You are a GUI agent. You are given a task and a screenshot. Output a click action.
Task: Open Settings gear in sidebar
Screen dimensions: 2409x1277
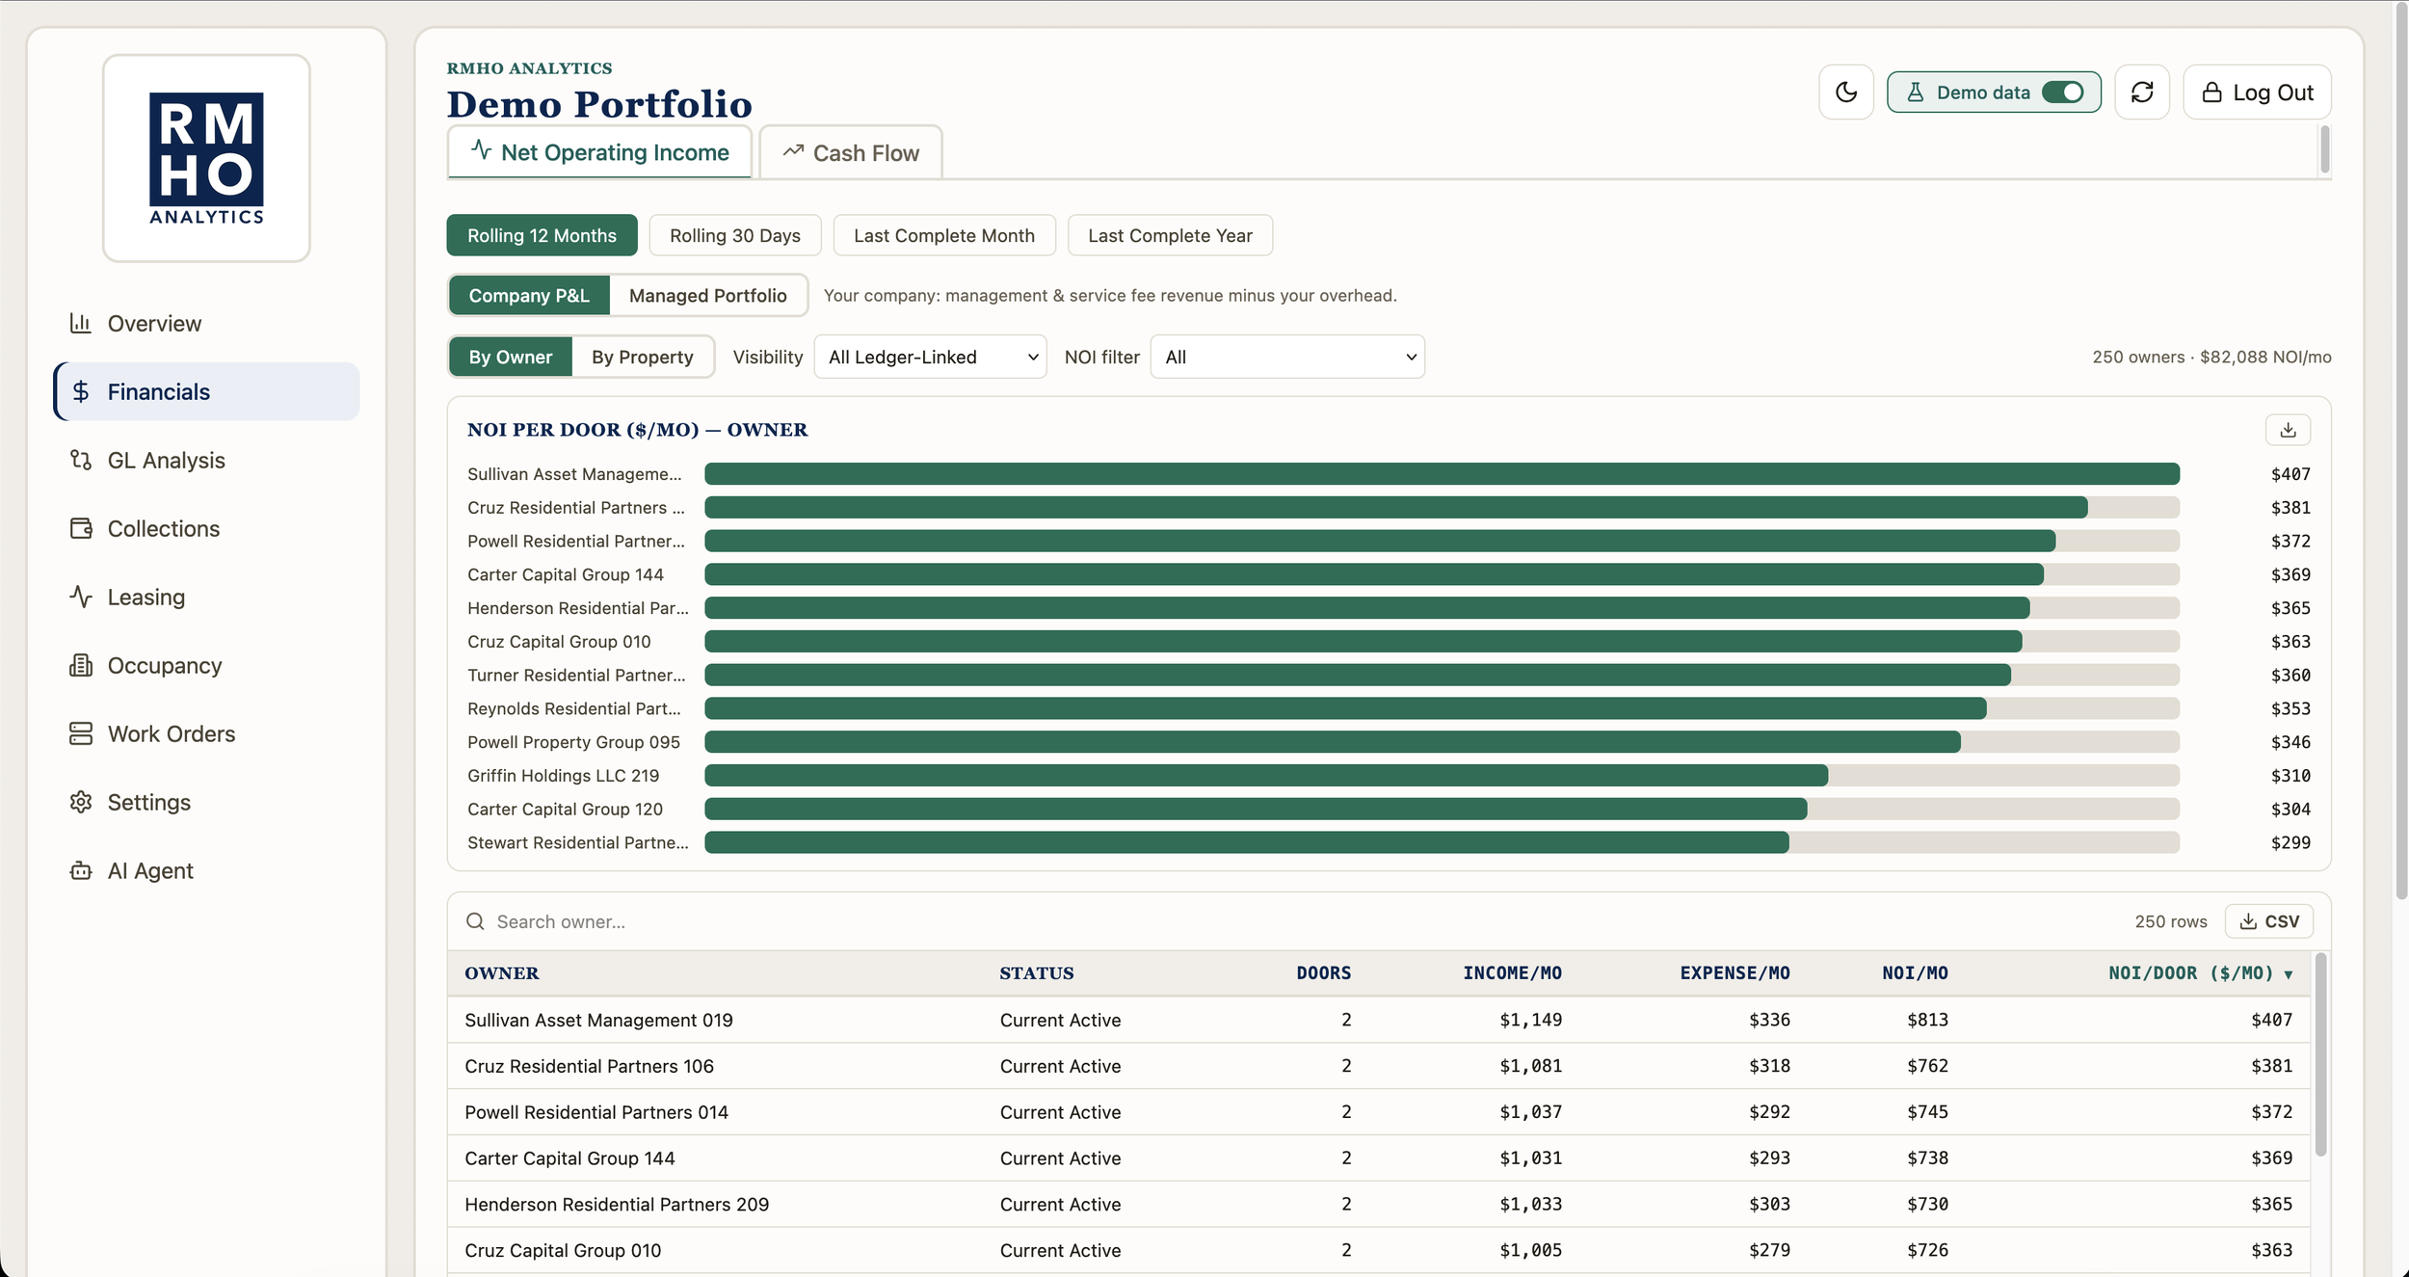tap(81, 803)
